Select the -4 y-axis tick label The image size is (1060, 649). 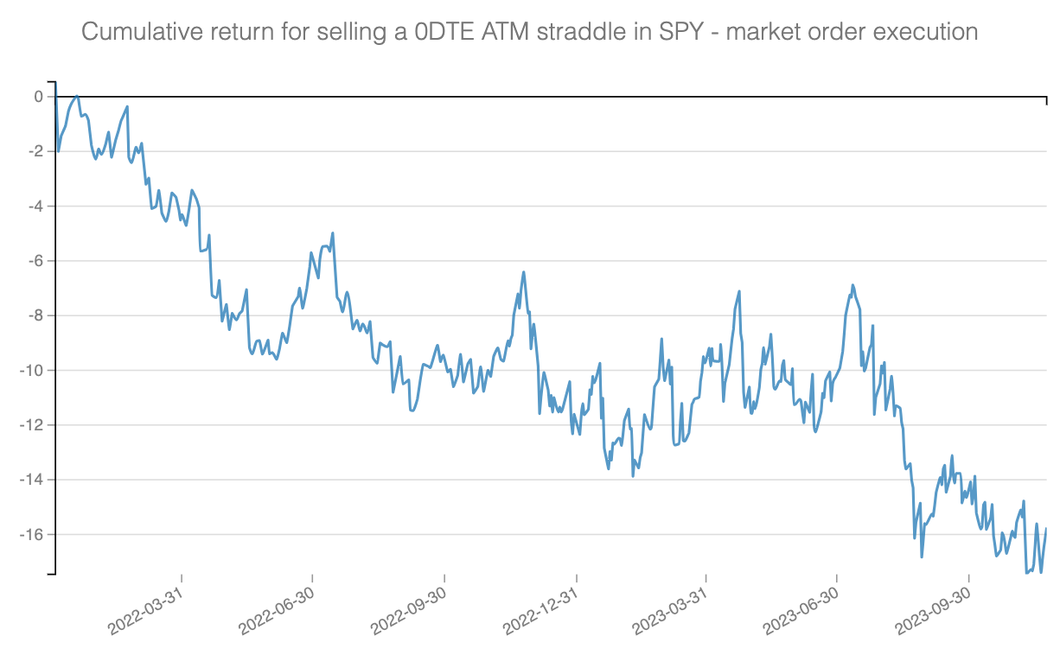(35, 207)
